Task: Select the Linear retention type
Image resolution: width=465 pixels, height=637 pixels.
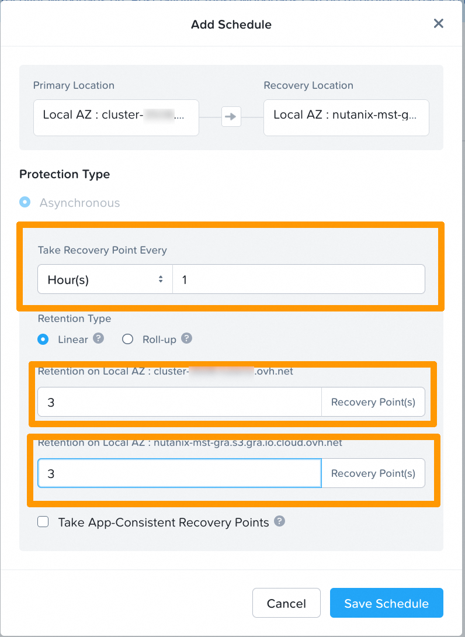Action: coord(43,339)
